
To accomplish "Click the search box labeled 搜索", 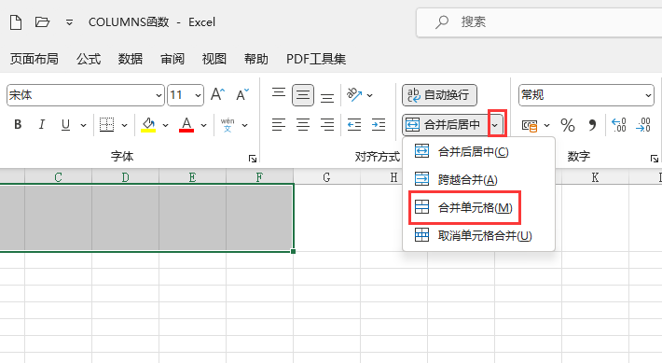I will tap(539, 22).
